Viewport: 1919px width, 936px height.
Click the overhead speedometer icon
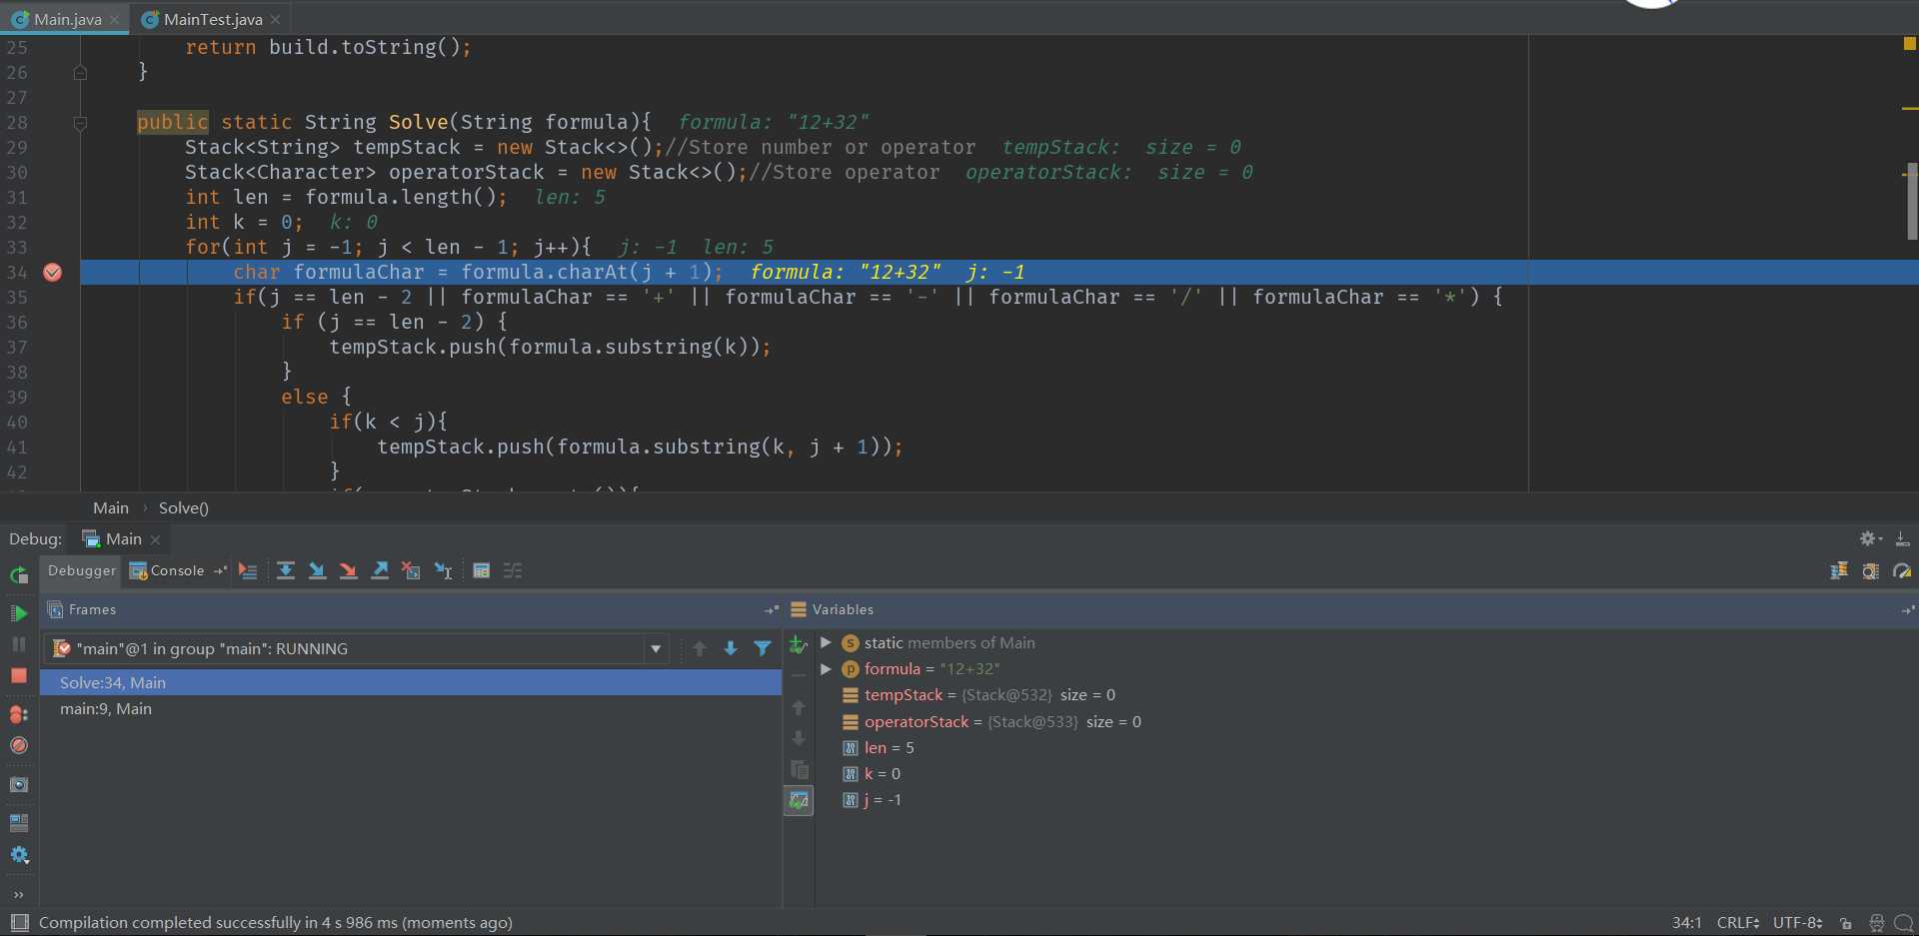pyautogui.click(x=1903, y=570)
